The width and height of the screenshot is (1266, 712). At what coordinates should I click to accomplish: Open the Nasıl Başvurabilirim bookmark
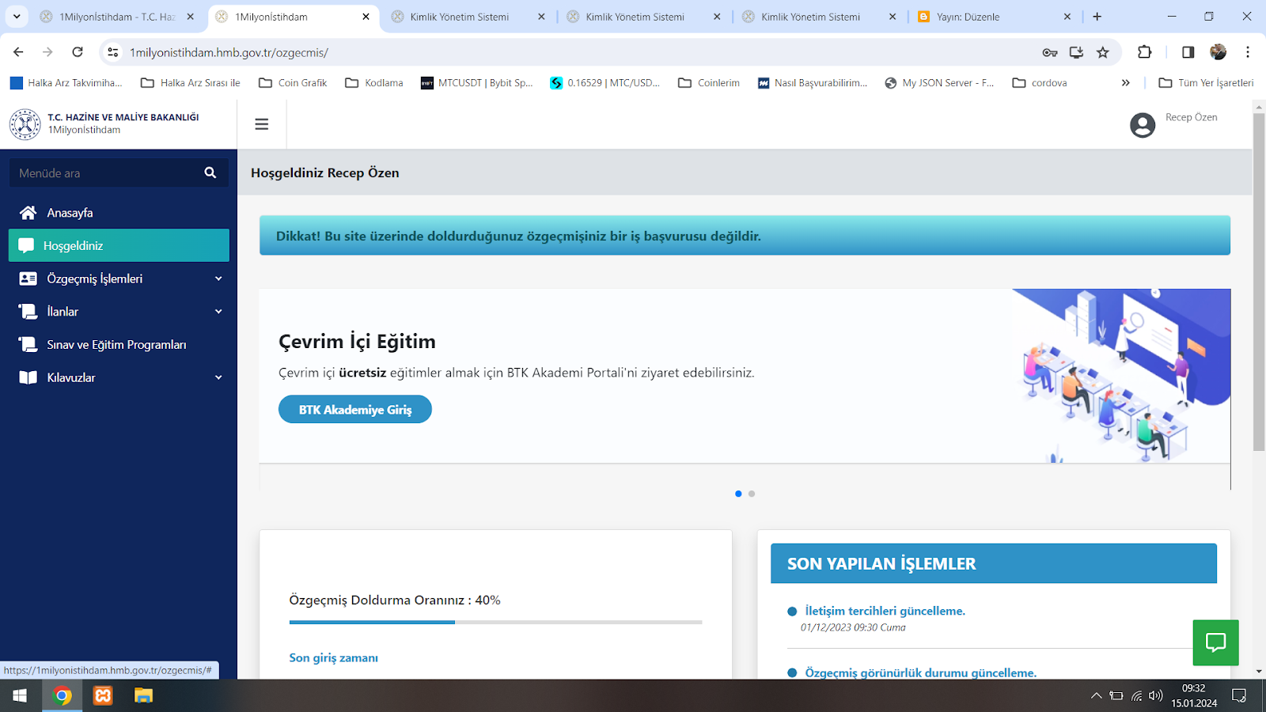tap(813, 83)
